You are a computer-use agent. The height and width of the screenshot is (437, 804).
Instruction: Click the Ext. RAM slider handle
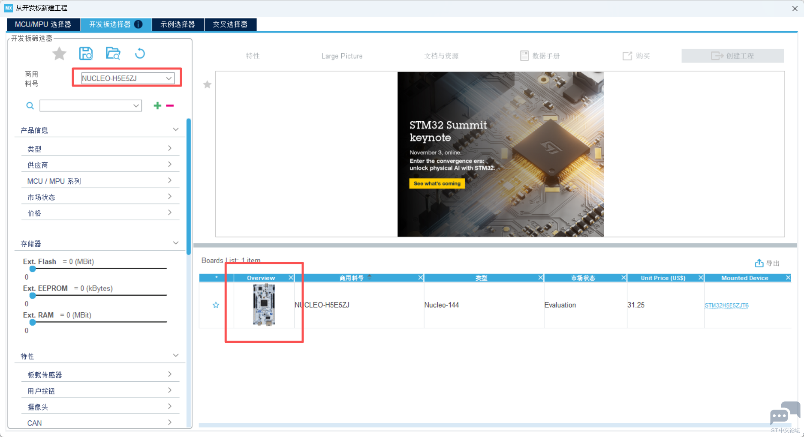(x=33, y=322)
